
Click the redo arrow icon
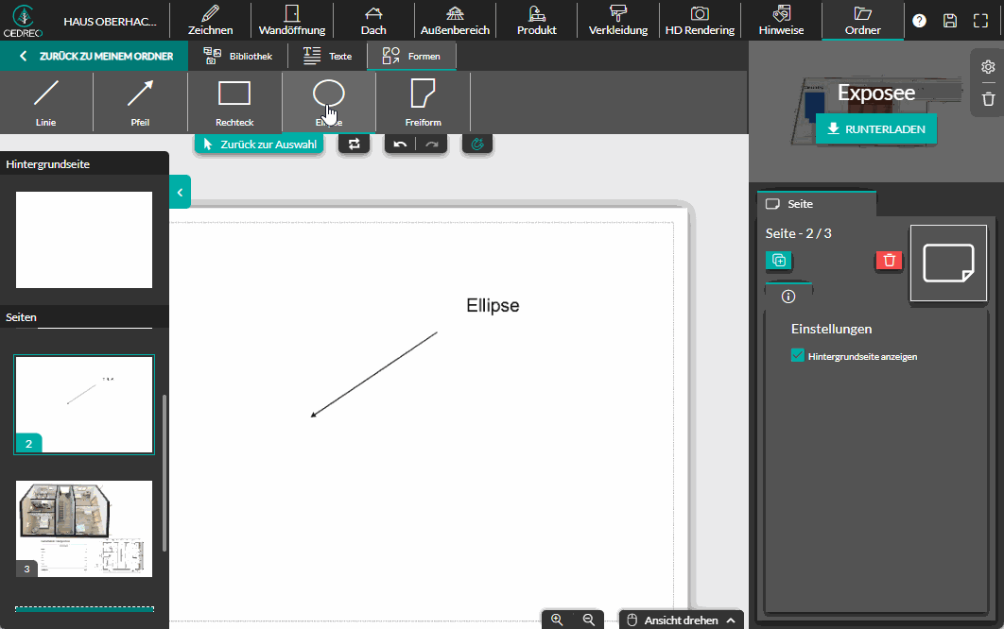click(x=430, y=143)
